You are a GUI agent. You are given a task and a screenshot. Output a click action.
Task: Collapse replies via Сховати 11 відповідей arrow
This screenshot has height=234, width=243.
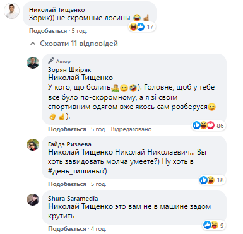tap(33, 44)
